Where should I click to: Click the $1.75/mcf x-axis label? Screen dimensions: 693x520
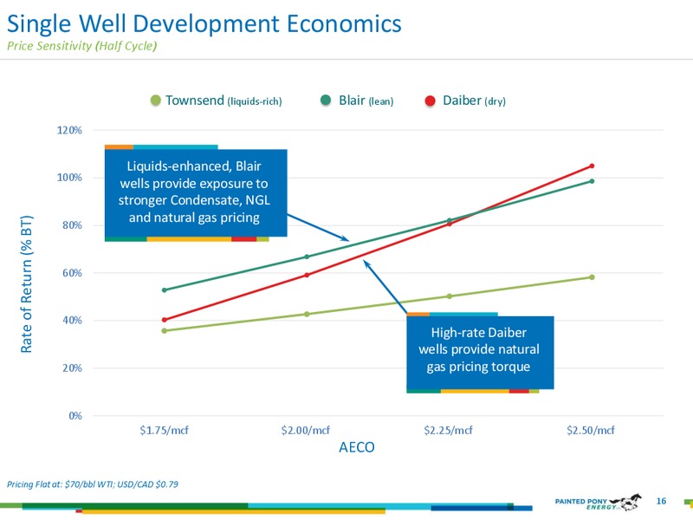pyautogui.click(x=164, y=430)
